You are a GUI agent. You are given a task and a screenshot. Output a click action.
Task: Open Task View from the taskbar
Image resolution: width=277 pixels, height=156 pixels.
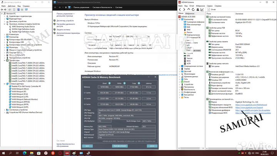(17, 153)
